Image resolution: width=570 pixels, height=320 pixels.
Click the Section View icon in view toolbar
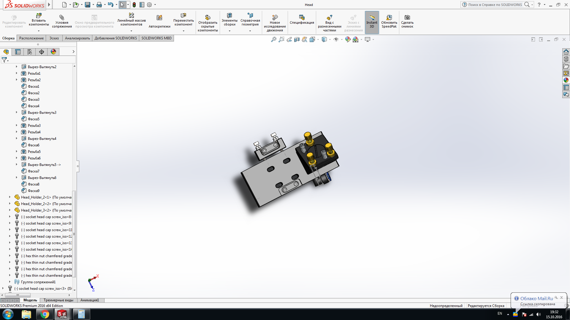coord(297,39)
